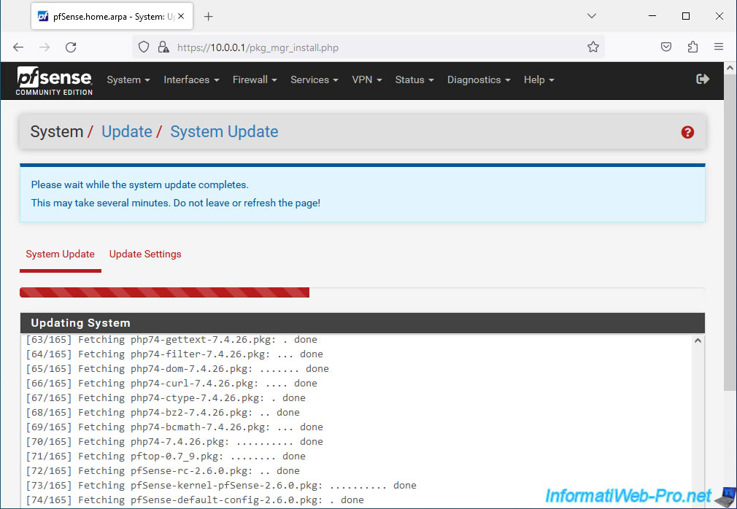Open the Services dropdown menu

[315, 79]
